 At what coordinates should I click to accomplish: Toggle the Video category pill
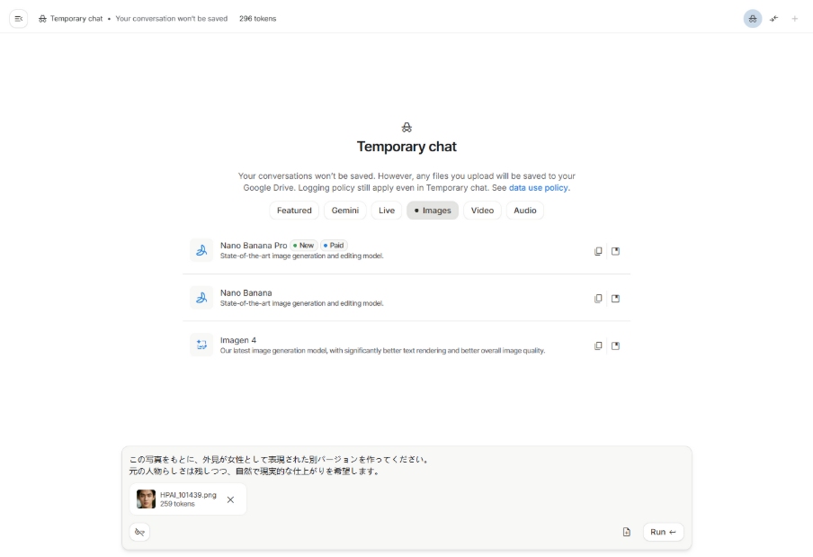[482, 210]
